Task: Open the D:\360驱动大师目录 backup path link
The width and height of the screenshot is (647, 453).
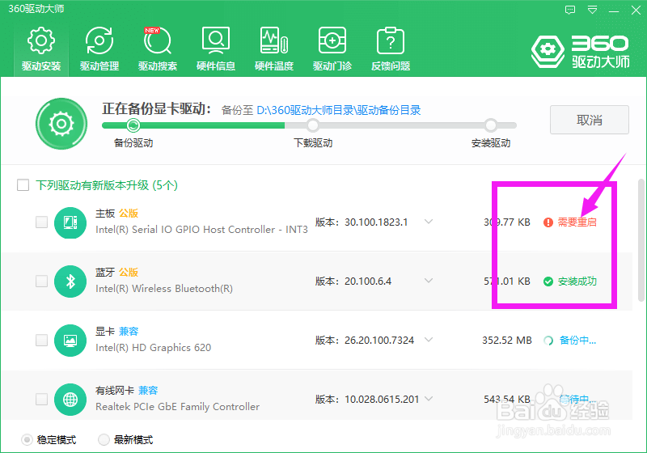Action: tap(339, 110)
